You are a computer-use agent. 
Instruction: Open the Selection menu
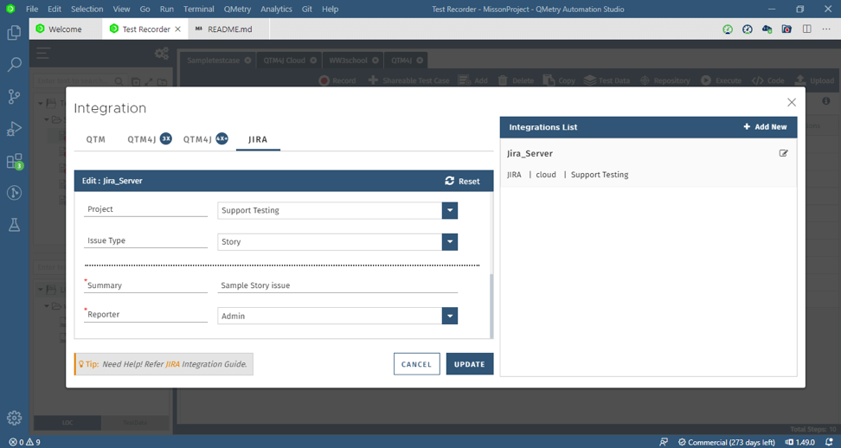(x=87, y=10)
